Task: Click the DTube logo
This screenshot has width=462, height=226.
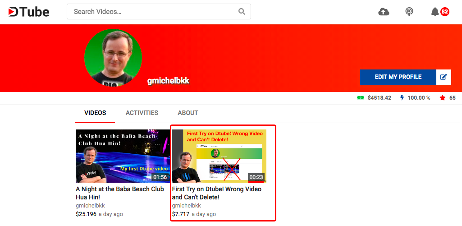Action: pos(28,12)
